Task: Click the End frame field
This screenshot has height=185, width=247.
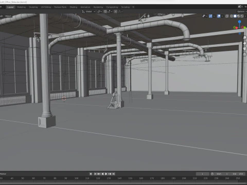Action: click(238, 174)
